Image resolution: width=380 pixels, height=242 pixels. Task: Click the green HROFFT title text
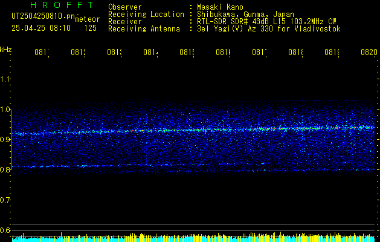[62, 5]
